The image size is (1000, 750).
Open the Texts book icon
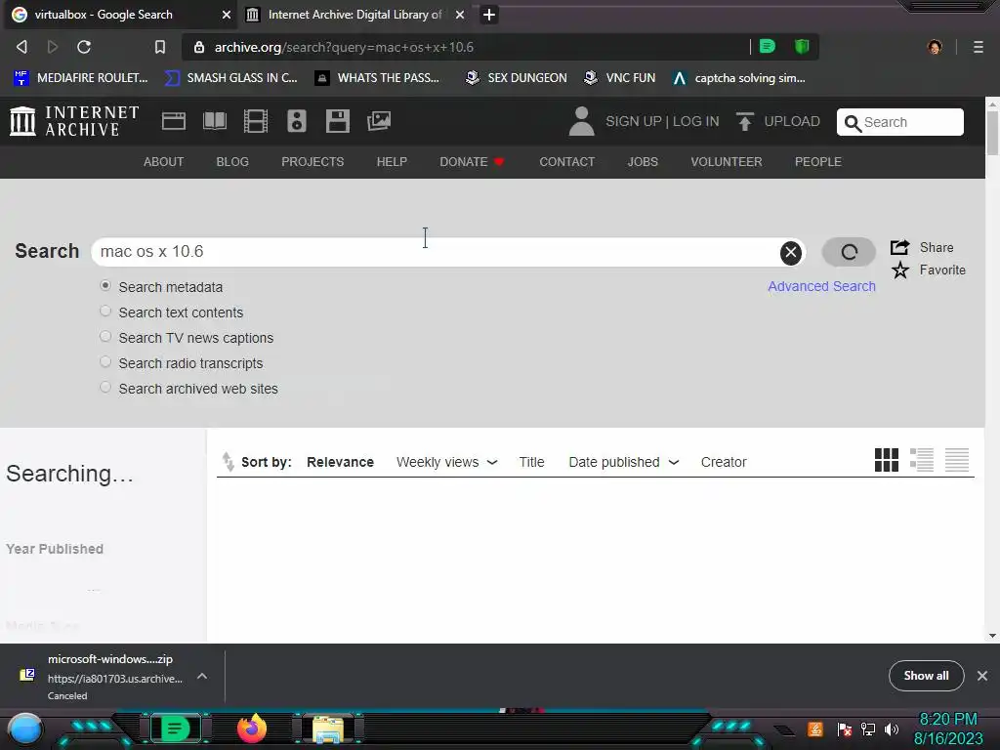[x=214, y=121]
